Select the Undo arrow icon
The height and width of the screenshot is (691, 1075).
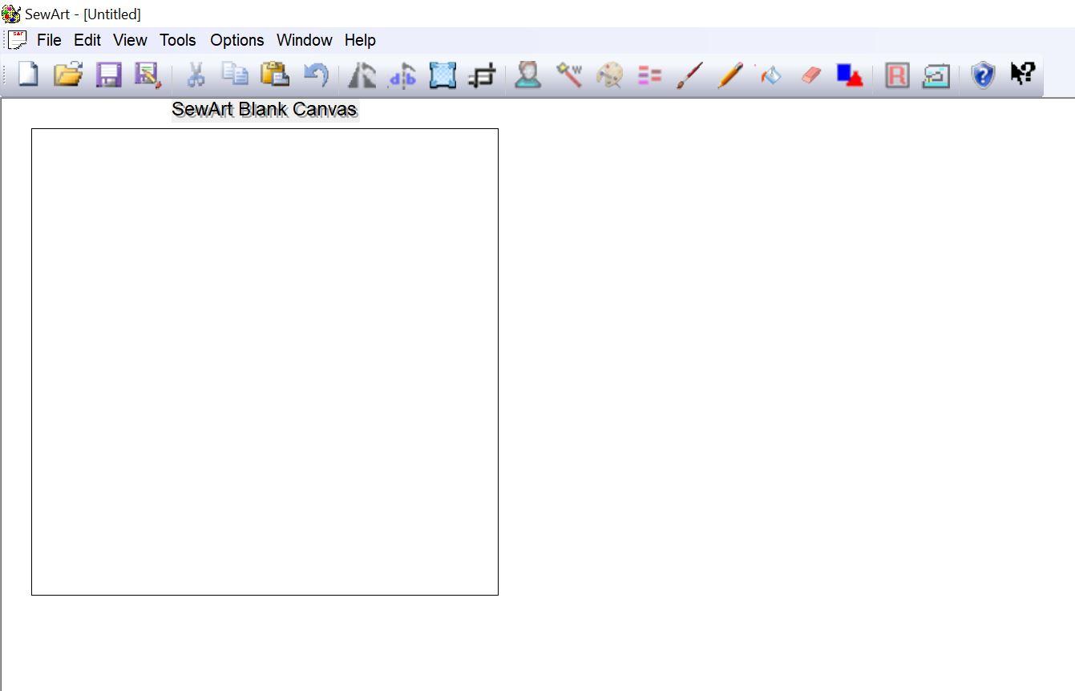click(316, 75)
